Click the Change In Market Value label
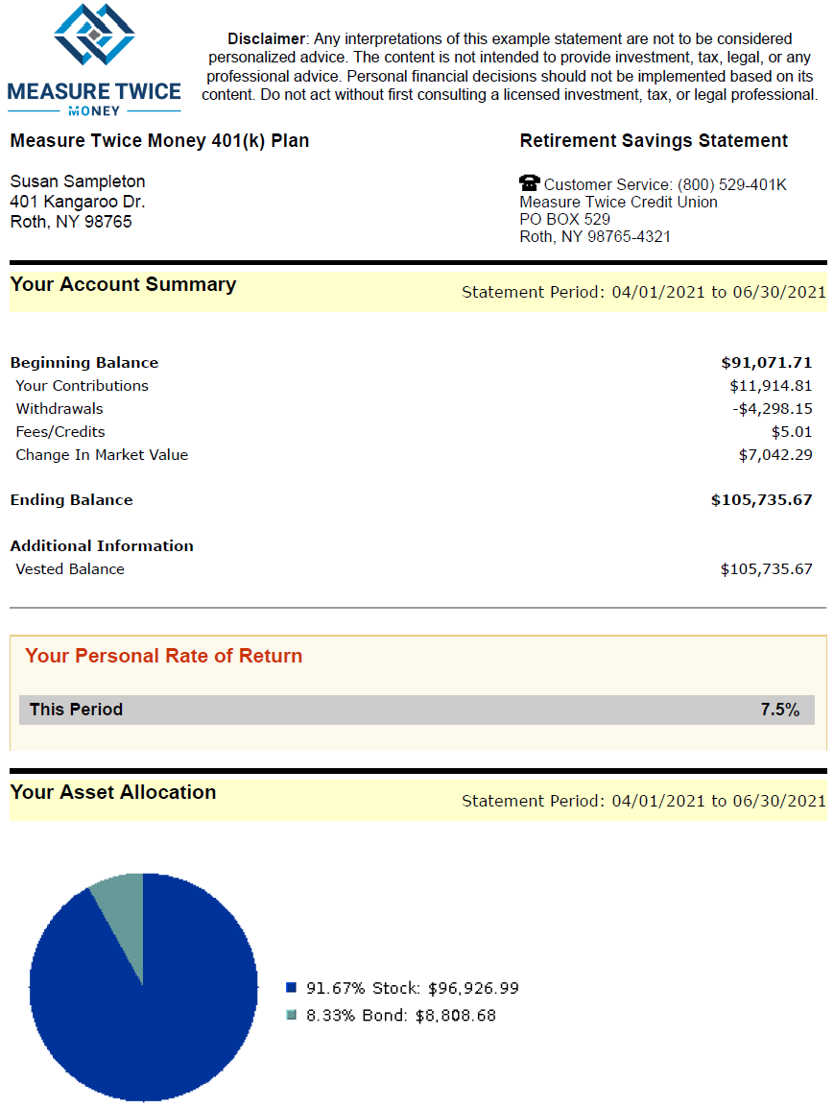 coord(102,455)
